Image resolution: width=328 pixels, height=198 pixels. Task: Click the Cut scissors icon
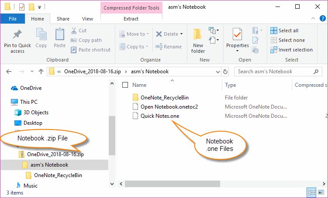click(74, 31)
